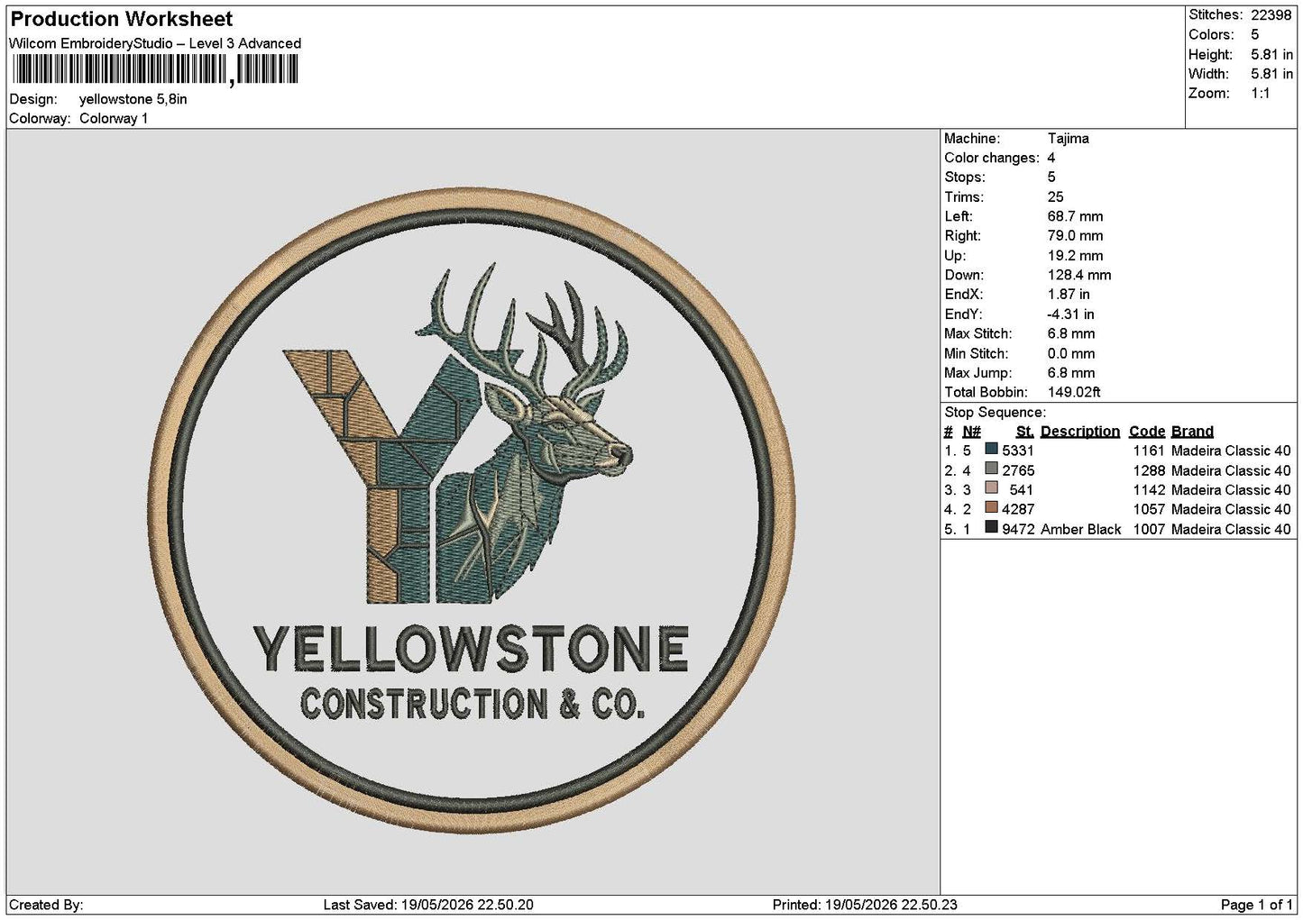Click code 1288 in stop sequence
This screenshot has width=1303, height=920.
coord(1150,470)
